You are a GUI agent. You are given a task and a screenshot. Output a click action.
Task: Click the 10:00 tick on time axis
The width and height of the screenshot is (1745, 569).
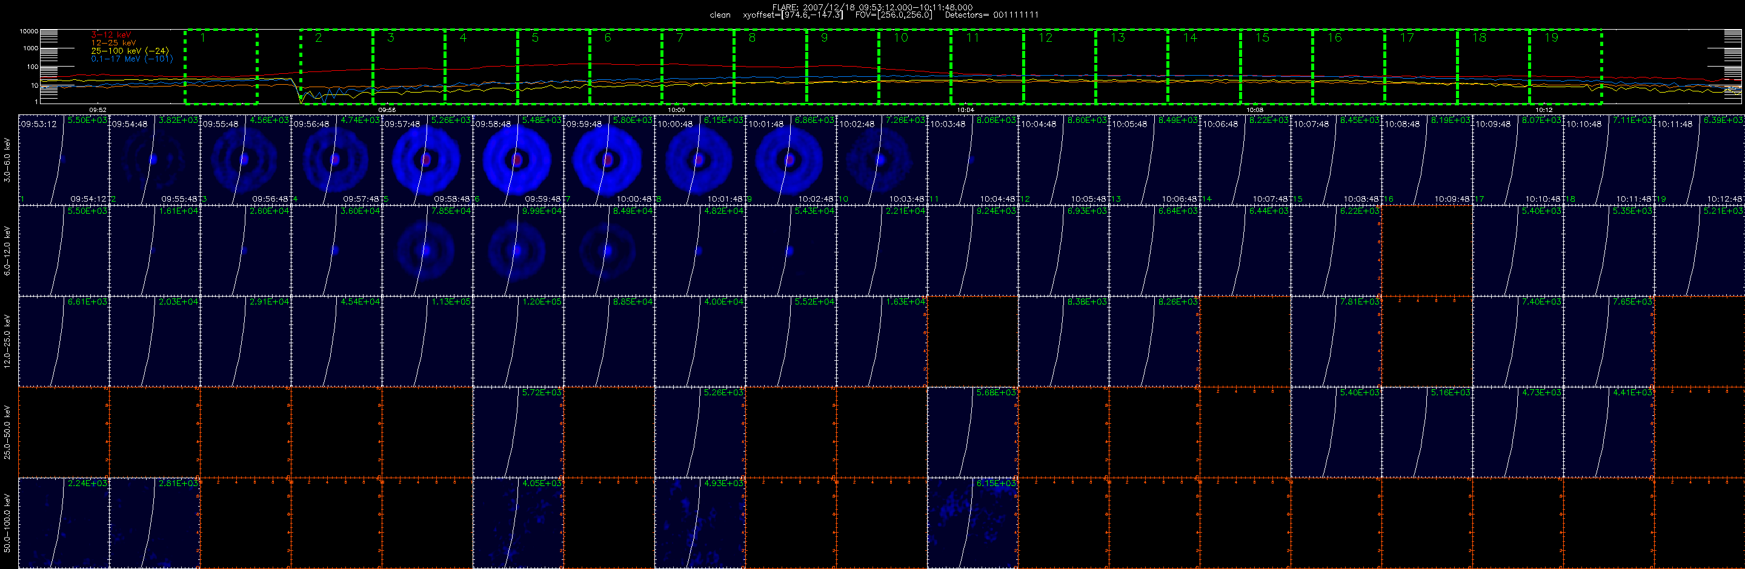pos(676,110)
